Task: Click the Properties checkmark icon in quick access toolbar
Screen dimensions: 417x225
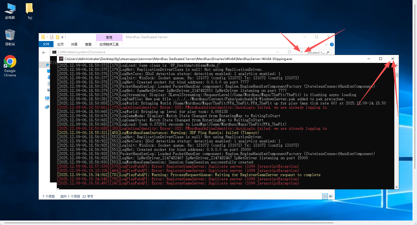Action: click(x=52, y=37)
